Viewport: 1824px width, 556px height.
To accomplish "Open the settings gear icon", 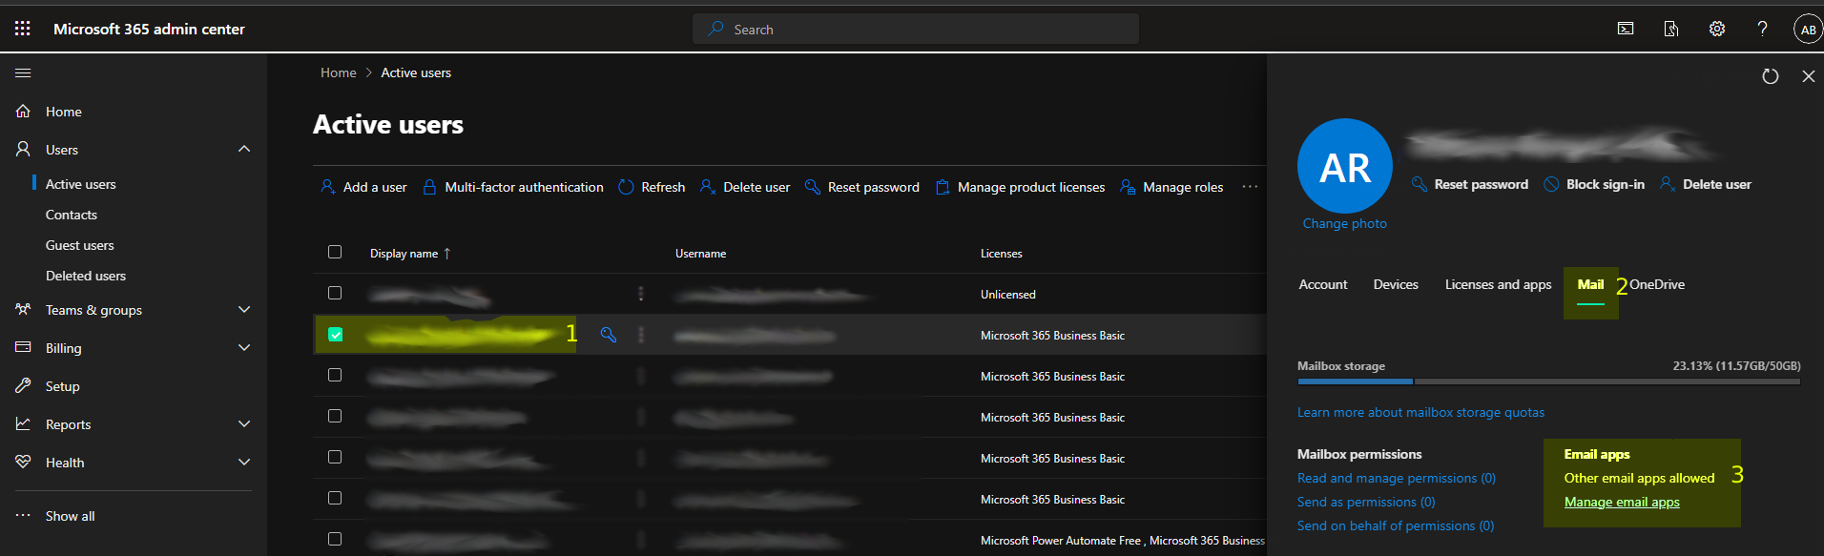I will (1717, 29).
